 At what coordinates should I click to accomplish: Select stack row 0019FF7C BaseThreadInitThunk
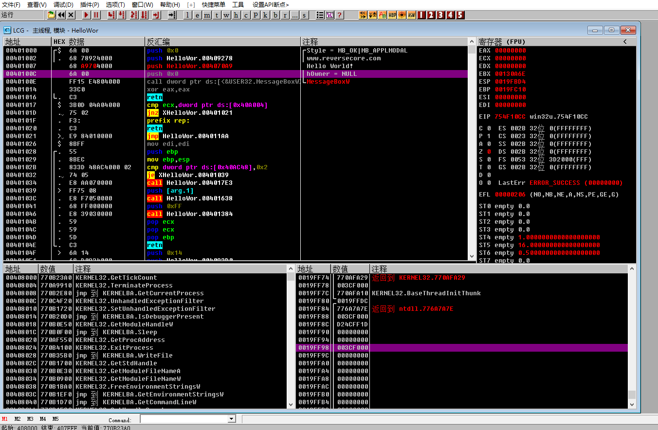462,293
